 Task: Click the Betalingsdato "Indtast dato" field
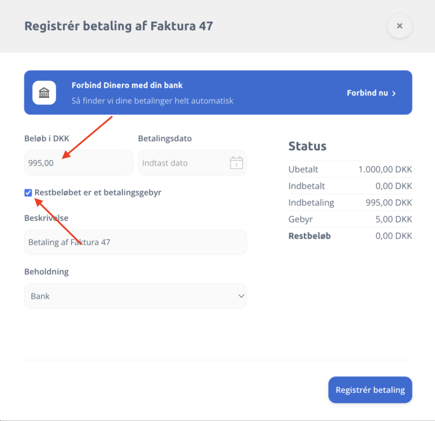click(x=183, y=163)
